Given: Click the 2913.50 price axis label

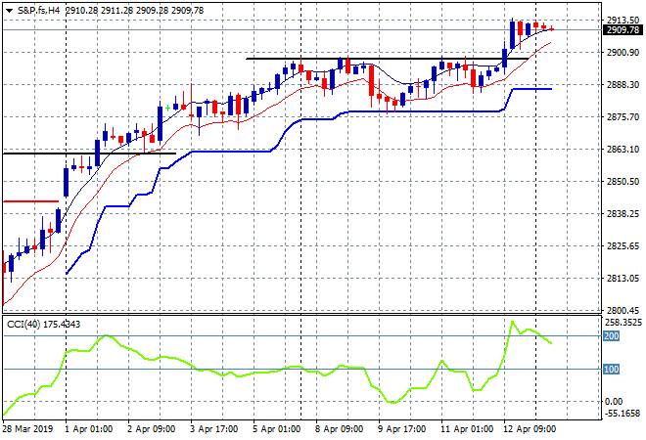Looking at the screenshot, I should (623, 21).
